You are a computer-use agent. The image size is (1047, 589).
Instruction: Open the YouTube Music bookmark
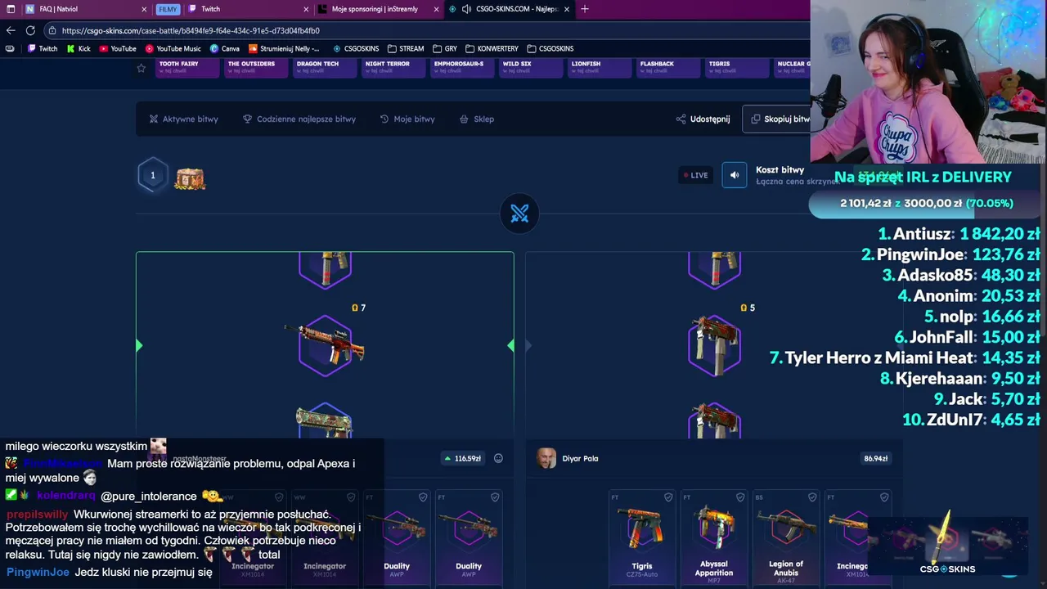pyautogui.click(x=173, y=48)
